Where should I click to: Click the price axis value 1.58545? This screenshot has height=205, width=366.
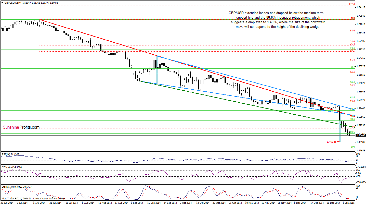point(361,91)
